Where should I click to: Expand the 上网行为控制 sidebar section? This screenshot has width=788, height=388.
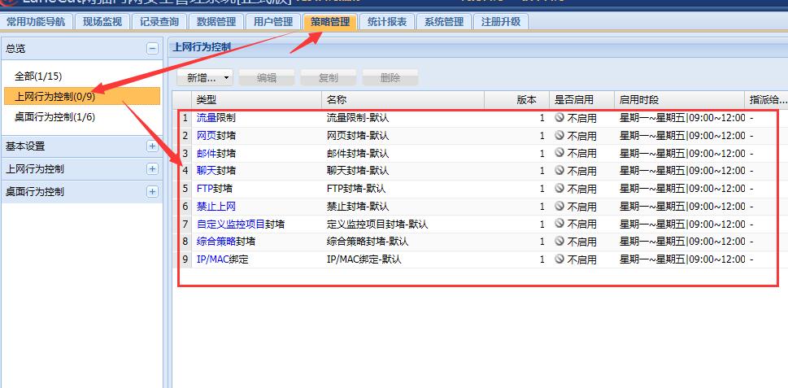(x=152, y=169)
